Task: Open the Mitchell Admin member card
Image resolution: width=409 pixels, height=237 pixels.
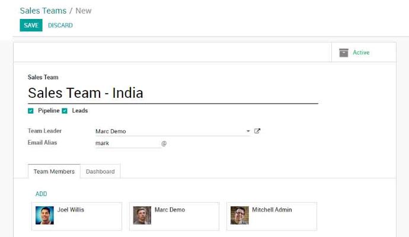Action: point(279,216)
